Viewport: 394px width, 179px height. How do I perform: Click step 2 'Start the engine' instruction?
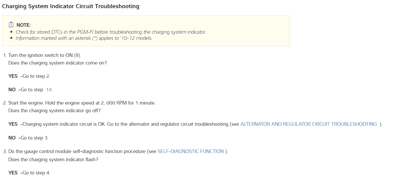pos(82,103)
